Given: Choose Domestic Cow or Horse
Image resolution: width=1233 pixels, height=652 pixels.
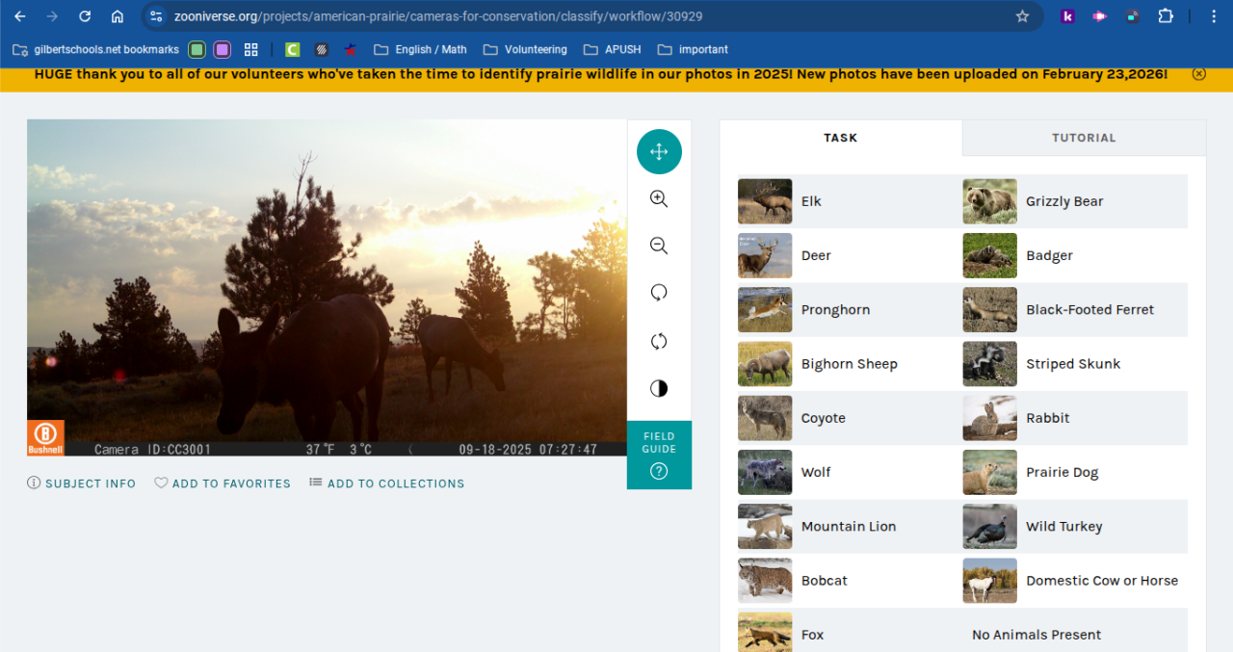Looking at the screenshot, I should (1075, 581).
